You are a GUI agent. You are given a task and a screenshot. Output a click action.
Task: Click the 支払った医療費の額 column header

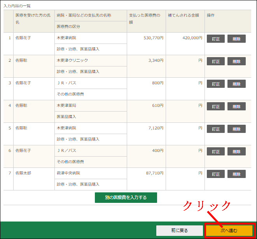(x=146, y=21)
